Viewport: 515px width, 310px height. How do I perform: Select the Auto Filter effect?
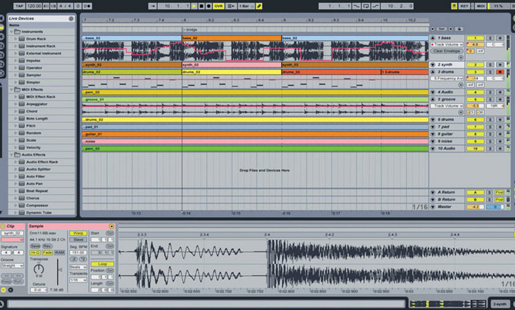pyautogui.click(x=35, y=176)
